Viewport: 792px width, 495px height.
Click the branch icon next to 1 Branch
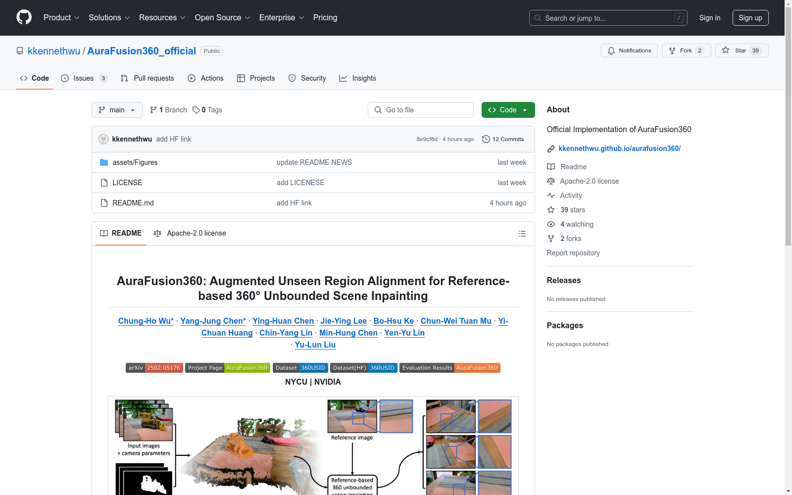pyautogui.click(x=153, y=110)
